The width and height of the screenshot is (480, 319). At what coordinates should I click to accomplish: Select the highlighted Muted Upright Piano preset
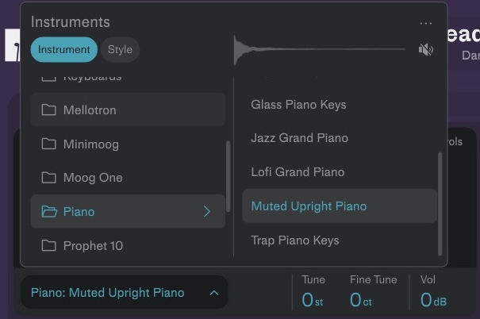tap(309, 206)
